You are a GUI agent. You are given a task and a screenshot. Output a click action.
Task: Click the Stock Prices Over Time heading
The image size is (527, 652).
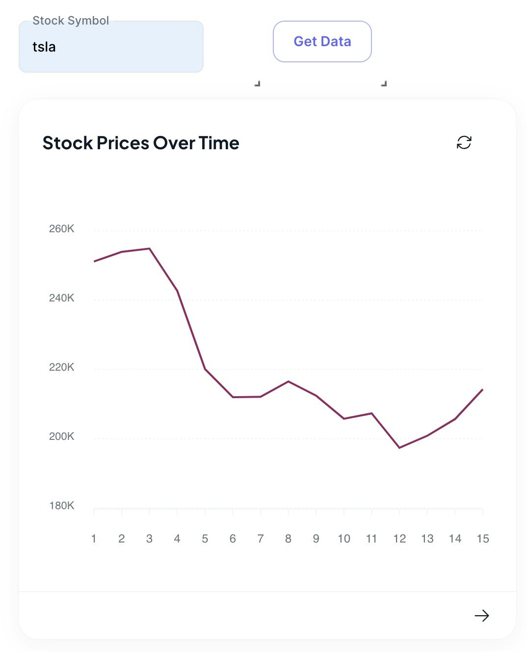coord(141,143)
